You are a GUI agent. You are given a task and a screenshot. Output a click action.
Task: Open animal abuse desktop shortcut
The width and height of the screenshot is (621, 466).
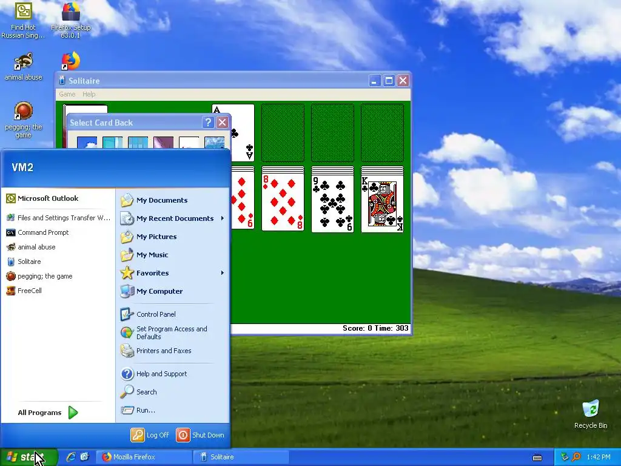[23, 66]
